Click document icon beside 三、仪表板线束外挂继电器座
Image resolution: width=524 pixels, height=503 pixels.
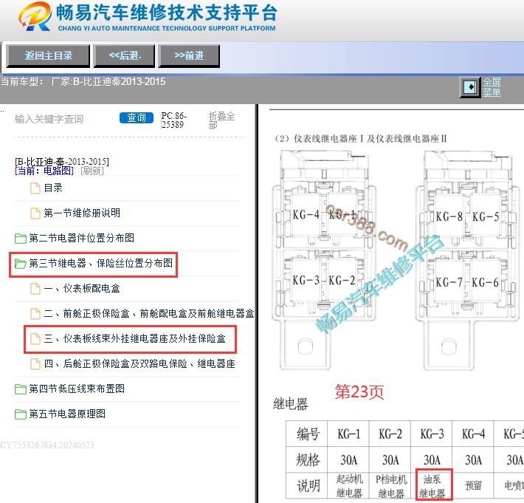pos(35,339)
